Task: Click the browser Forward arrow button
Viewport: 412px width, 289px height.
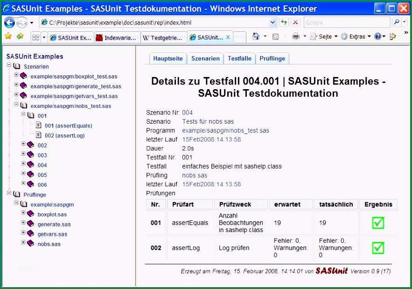Action: point(21,23)
